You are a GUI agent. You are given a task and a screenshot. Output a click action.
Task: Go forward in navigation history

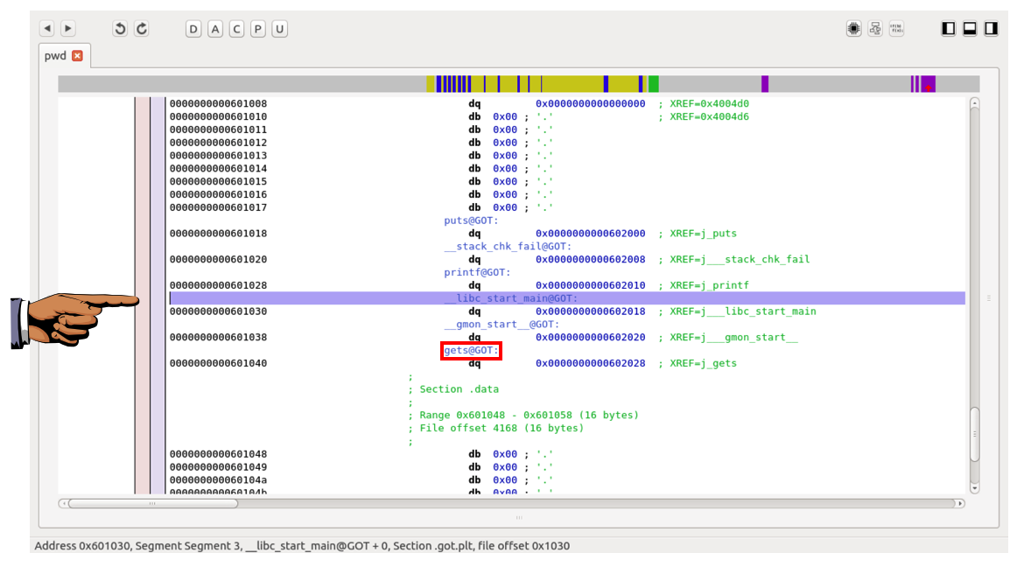(68, 29)
